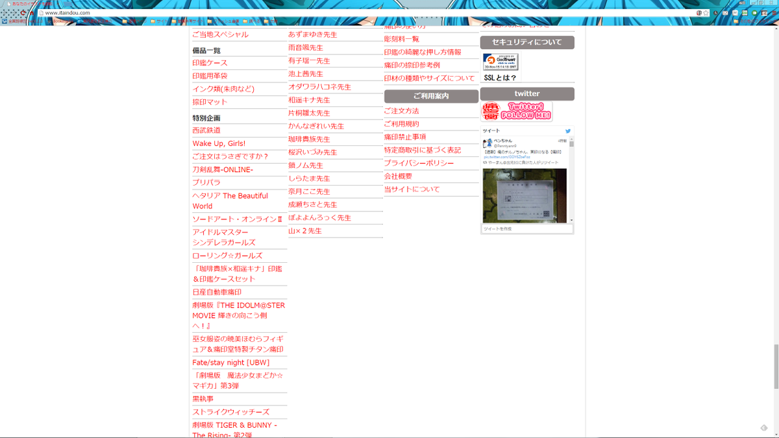Open the 鎖ノム先生 link

[x=306, y=165]
